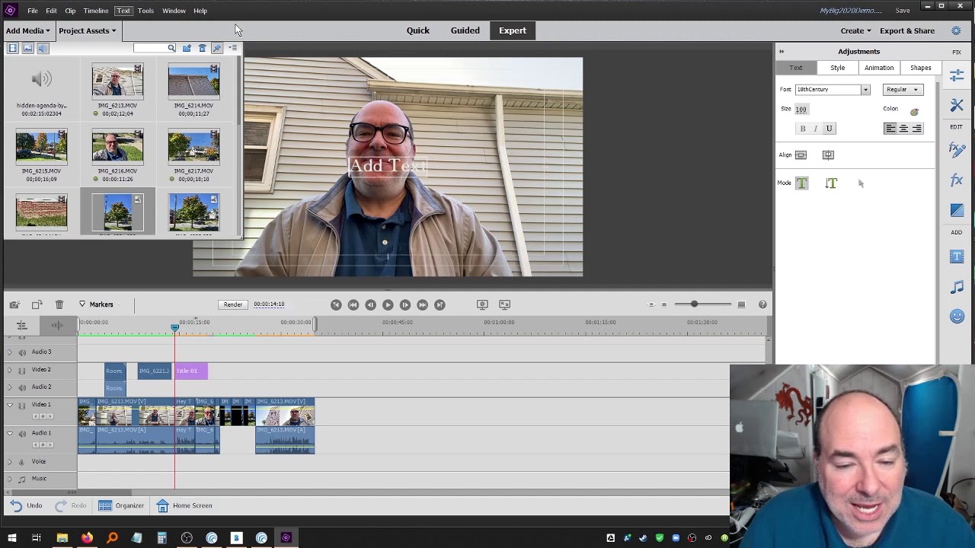
Task: Switch to Quick mode
Action: [x=418, y=30]
